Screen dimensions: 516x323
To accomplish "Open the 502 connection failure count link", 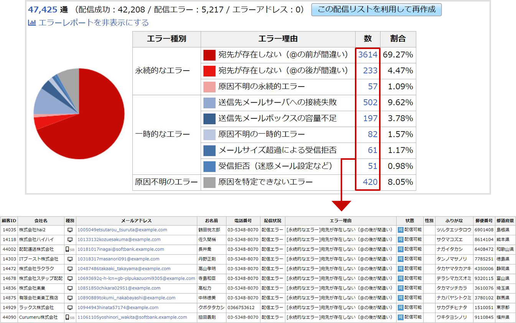I will [370, 102].
